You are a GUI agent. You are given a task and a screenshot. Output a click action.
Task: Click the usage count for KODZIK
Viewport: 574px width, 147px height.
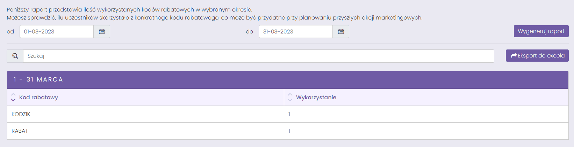pos(289,114)
